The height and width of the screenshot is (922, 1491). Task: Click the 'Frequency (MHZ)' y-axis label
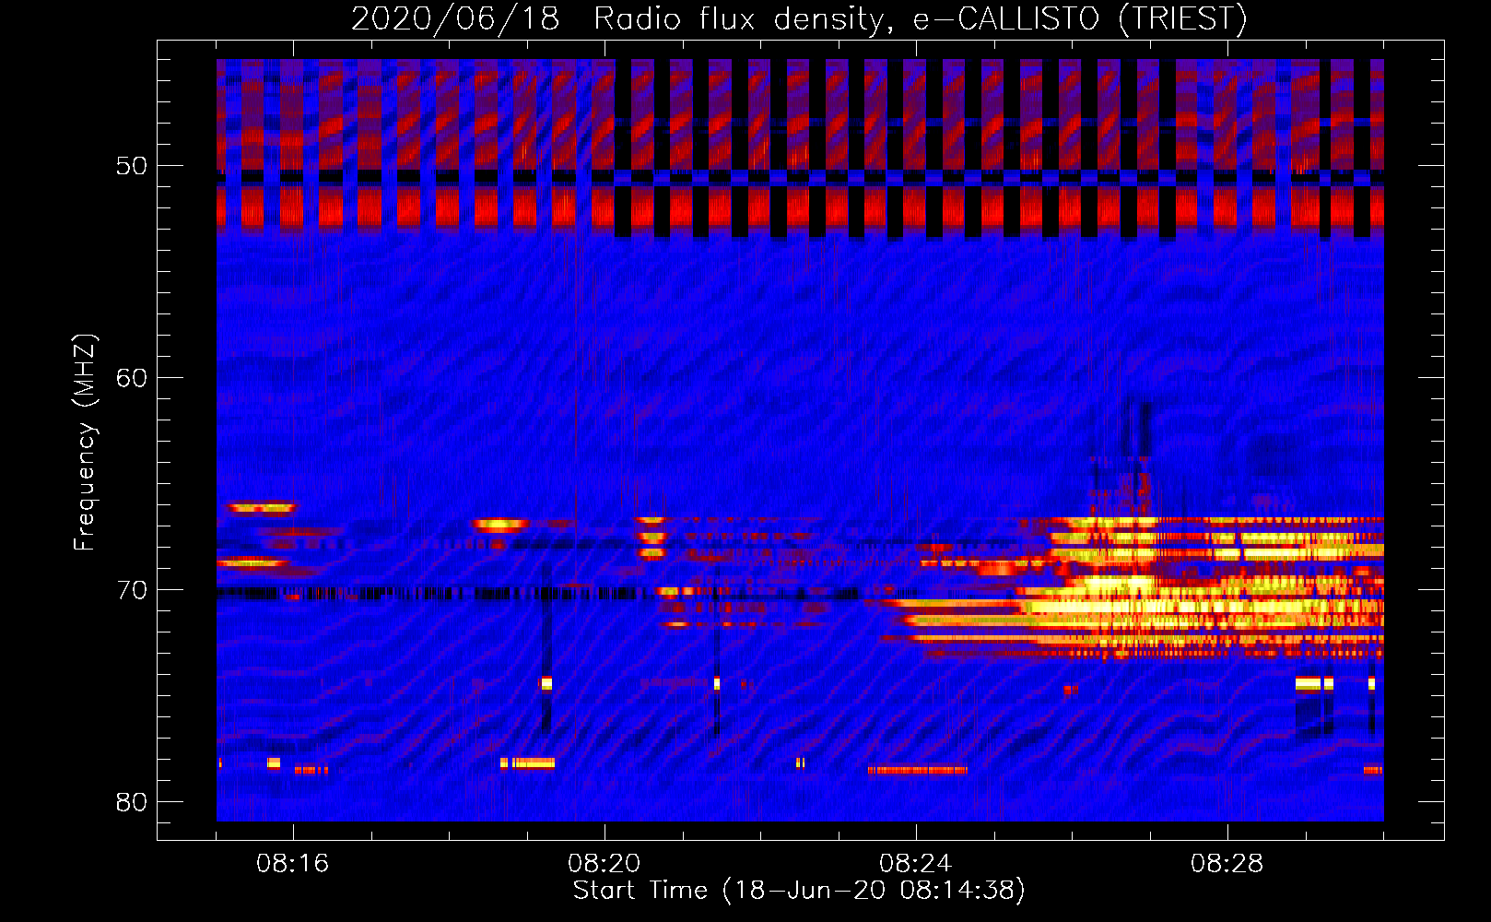pos(85,443)
